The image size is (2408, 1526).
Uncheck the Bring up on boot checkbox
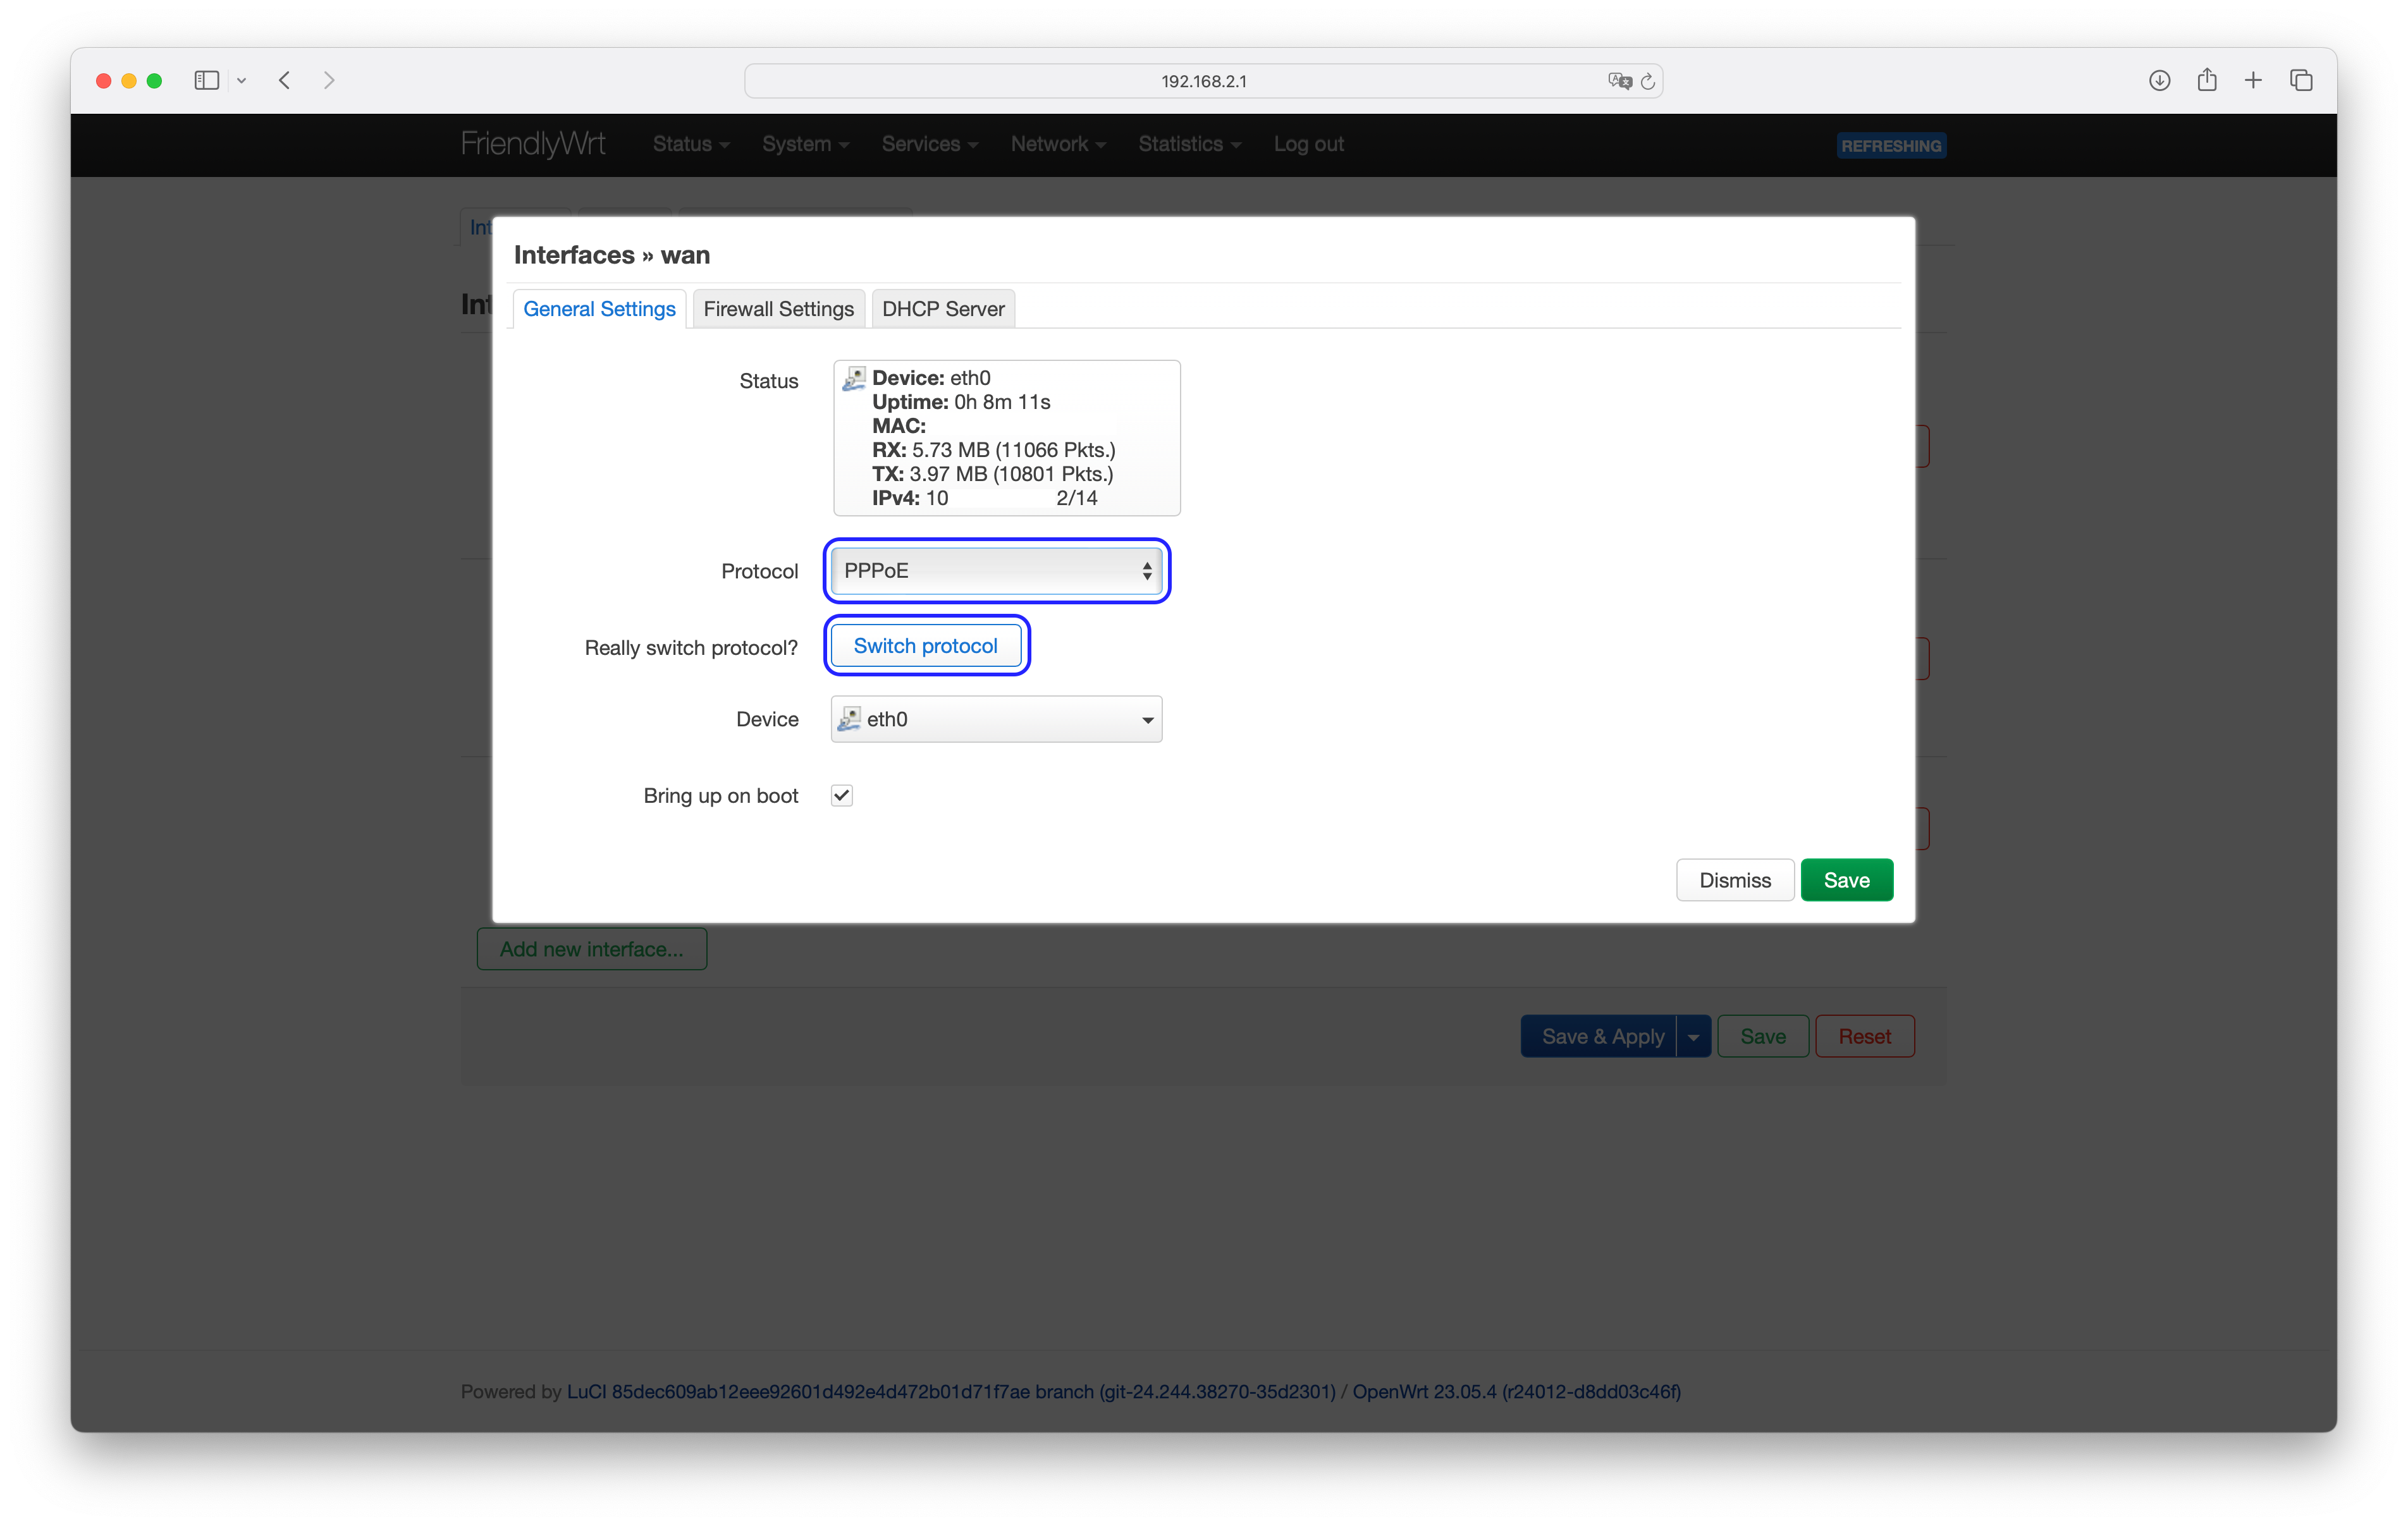tap(842, 796)
